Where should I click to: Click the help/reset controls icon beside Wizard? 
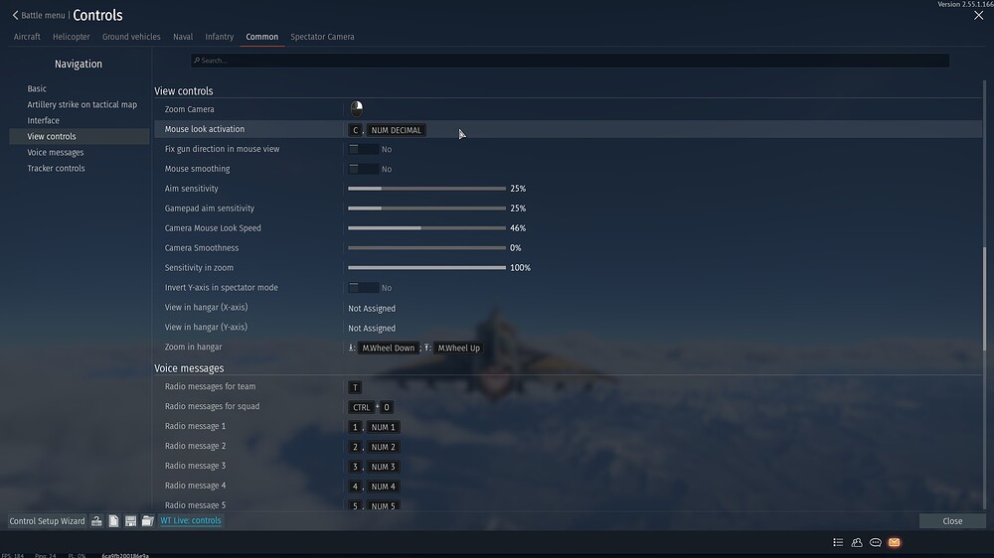pyautogui.click(x=96, y=520)
